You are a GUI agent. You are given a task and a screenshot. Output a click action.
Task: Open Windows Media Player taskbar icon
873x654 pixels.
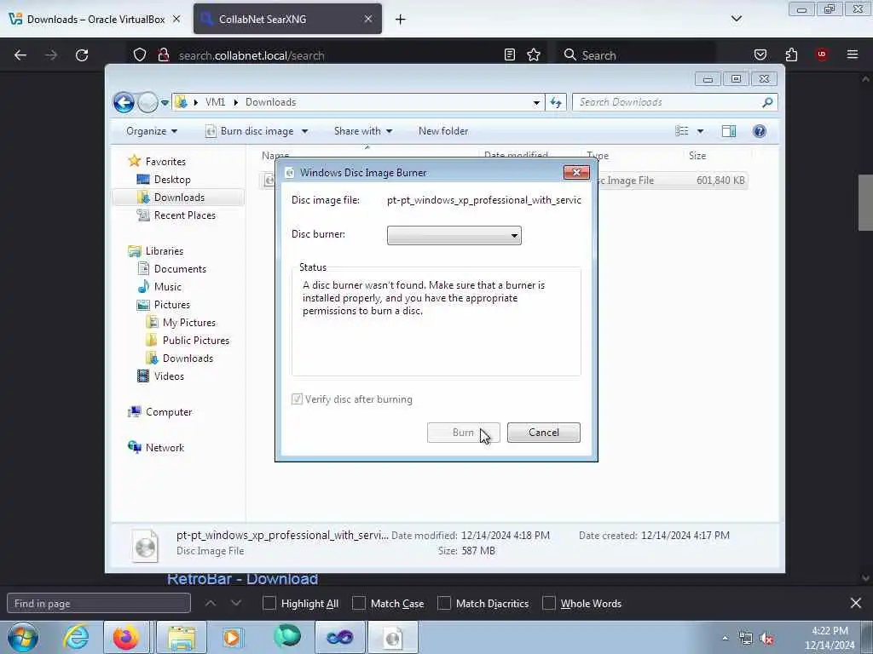coord(232,637)
